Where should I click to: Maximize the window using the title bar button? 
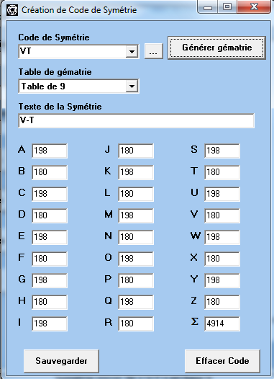(x=227, y=6)
